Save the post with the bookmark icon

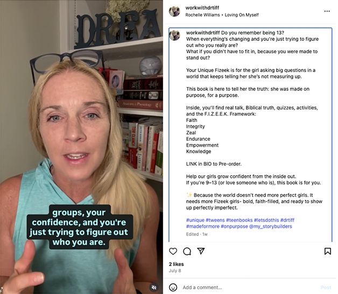[328, 251]
